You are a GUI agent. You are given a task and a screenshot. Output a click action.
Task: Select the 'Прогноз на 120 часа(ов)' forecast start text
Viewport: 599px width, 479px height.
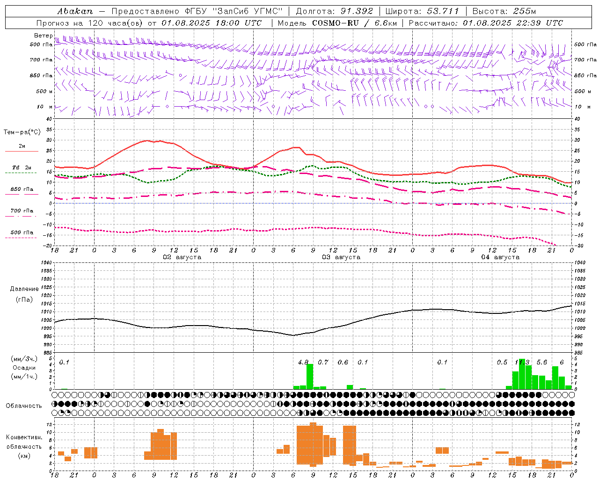pos(89,23)
